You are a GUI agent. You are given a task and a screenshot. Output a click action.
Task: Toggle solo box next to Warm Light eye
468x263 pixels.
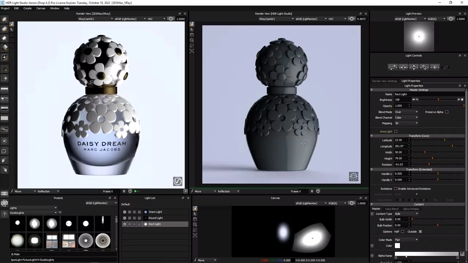(129, 212)
